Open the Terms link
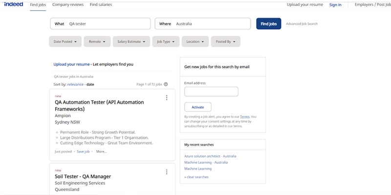The image size is (391, 195). click(x=245, y=117)
